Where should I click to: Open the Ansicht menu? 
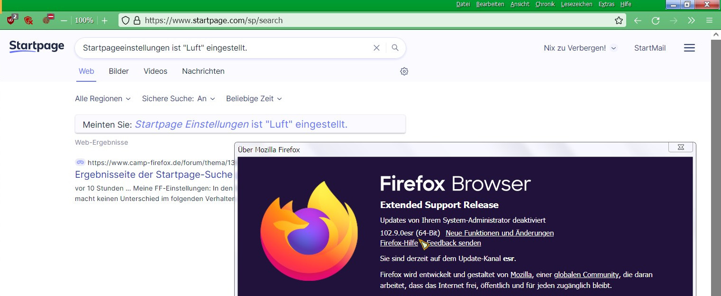(520, 4)
